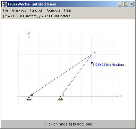Click the pin support icon at node 2
136x129 pixels.
(60, 98)
